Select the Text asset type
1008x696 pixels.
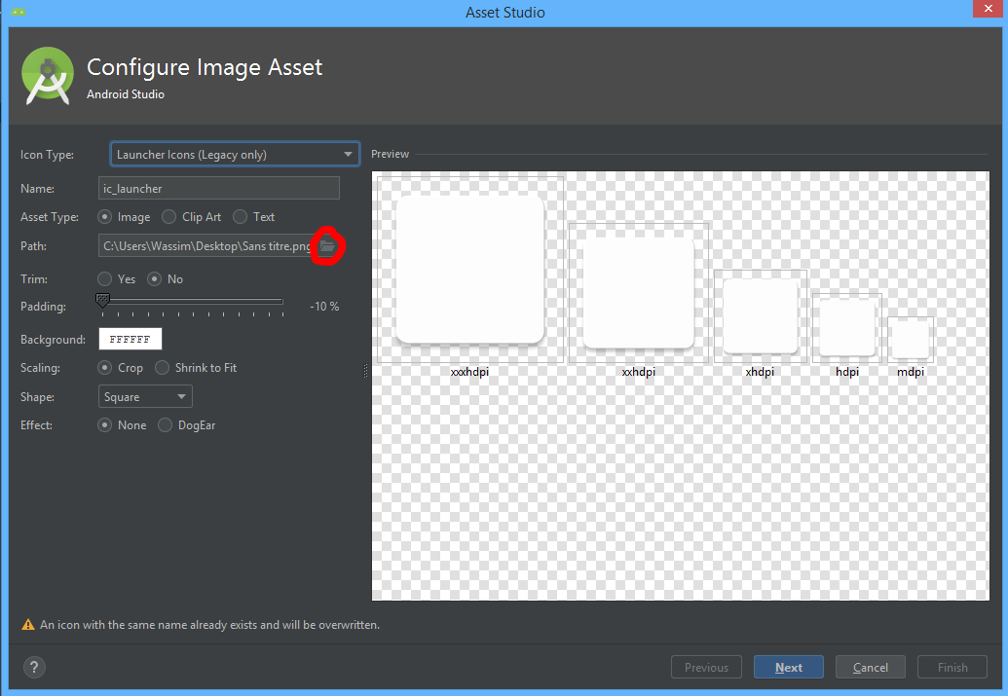pyautogui.click(x=240, y=216)
